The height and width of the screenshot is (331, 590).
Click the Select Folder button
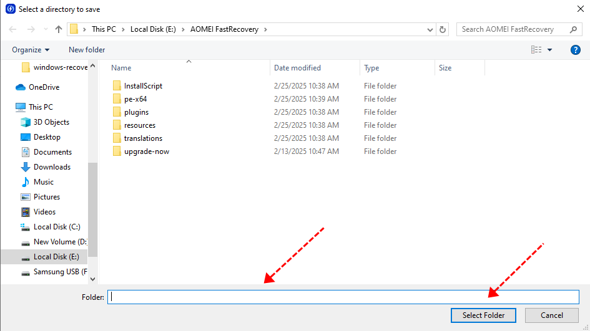[x=483, y=315]
